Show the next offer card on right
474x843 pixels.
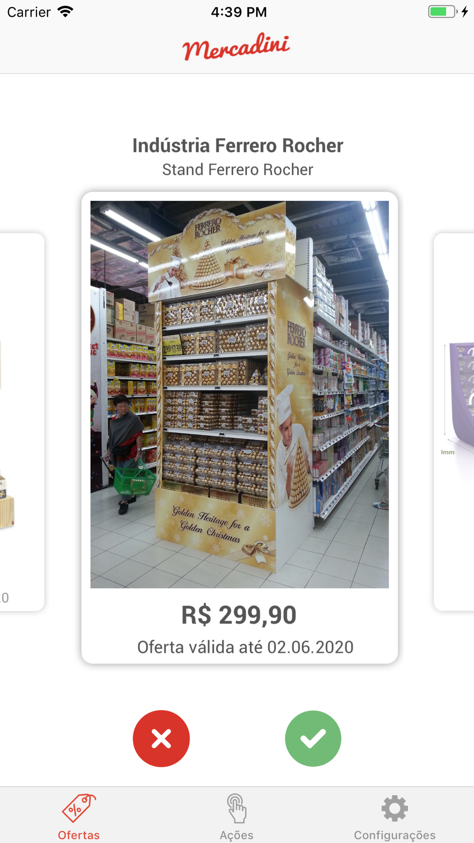pyautogui.click(x=454, y=421)
